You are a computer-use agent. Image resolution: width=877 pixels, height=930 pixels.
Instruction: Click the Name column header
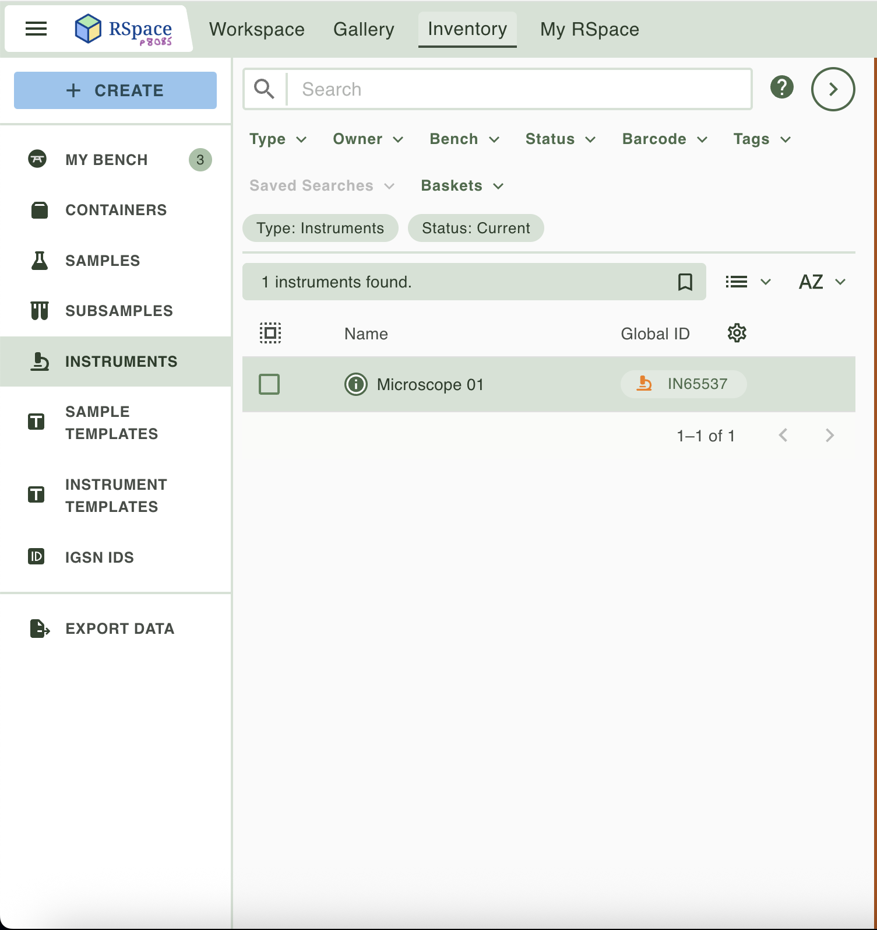coord(366,334)
